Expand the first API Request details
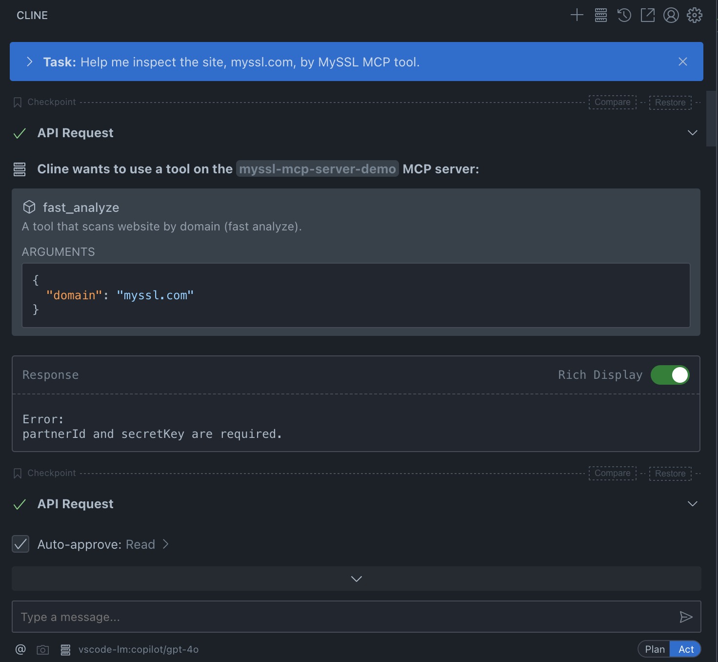 click(692, 133)
